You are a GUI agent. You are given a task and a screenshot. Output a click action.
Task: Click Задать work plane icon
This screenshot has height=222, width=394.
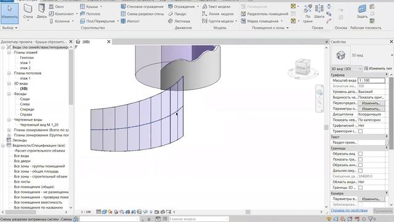click(x=362, y=12)
